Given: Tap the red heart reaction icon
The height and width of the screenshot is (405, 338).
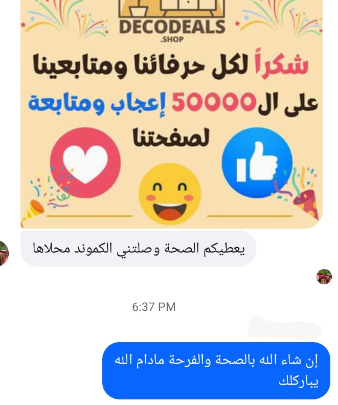Looking at the screenshot, I should 85,163.
